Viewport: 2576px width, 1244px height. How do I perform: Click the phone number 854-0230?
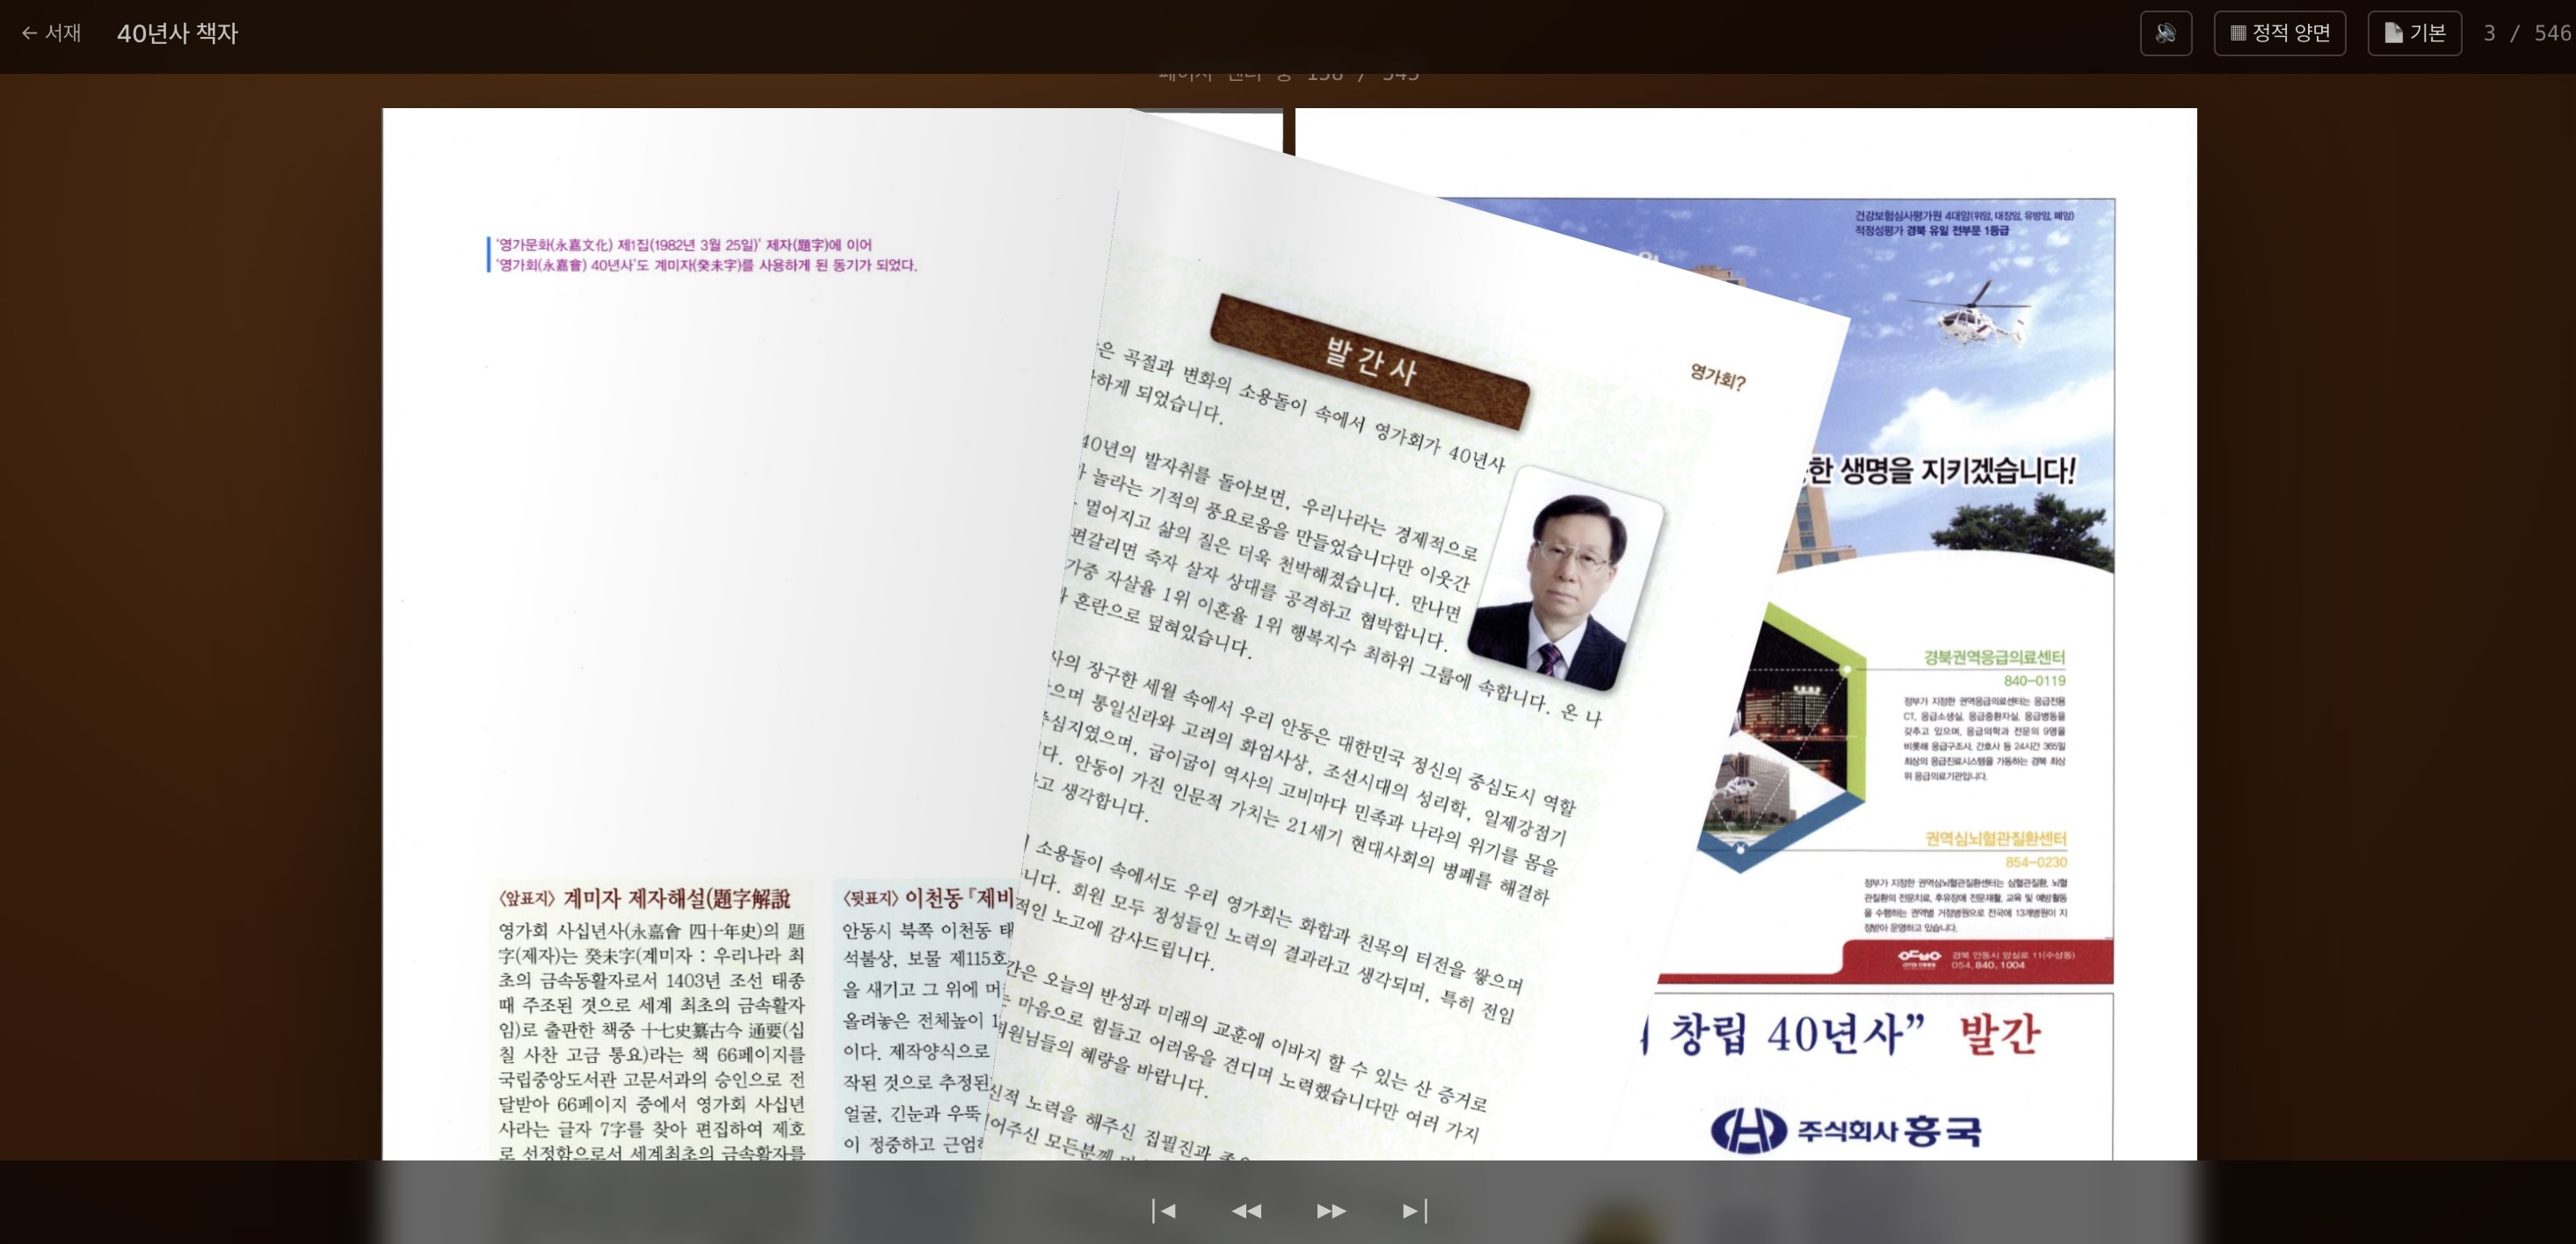2036,862
